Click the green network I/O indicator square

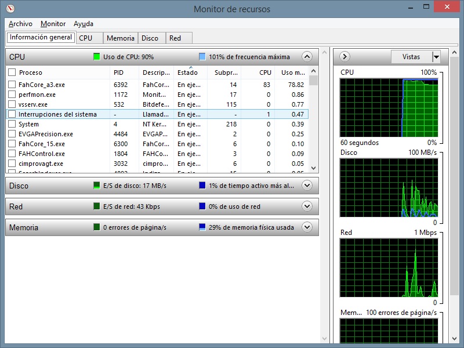tap(96, 206)
